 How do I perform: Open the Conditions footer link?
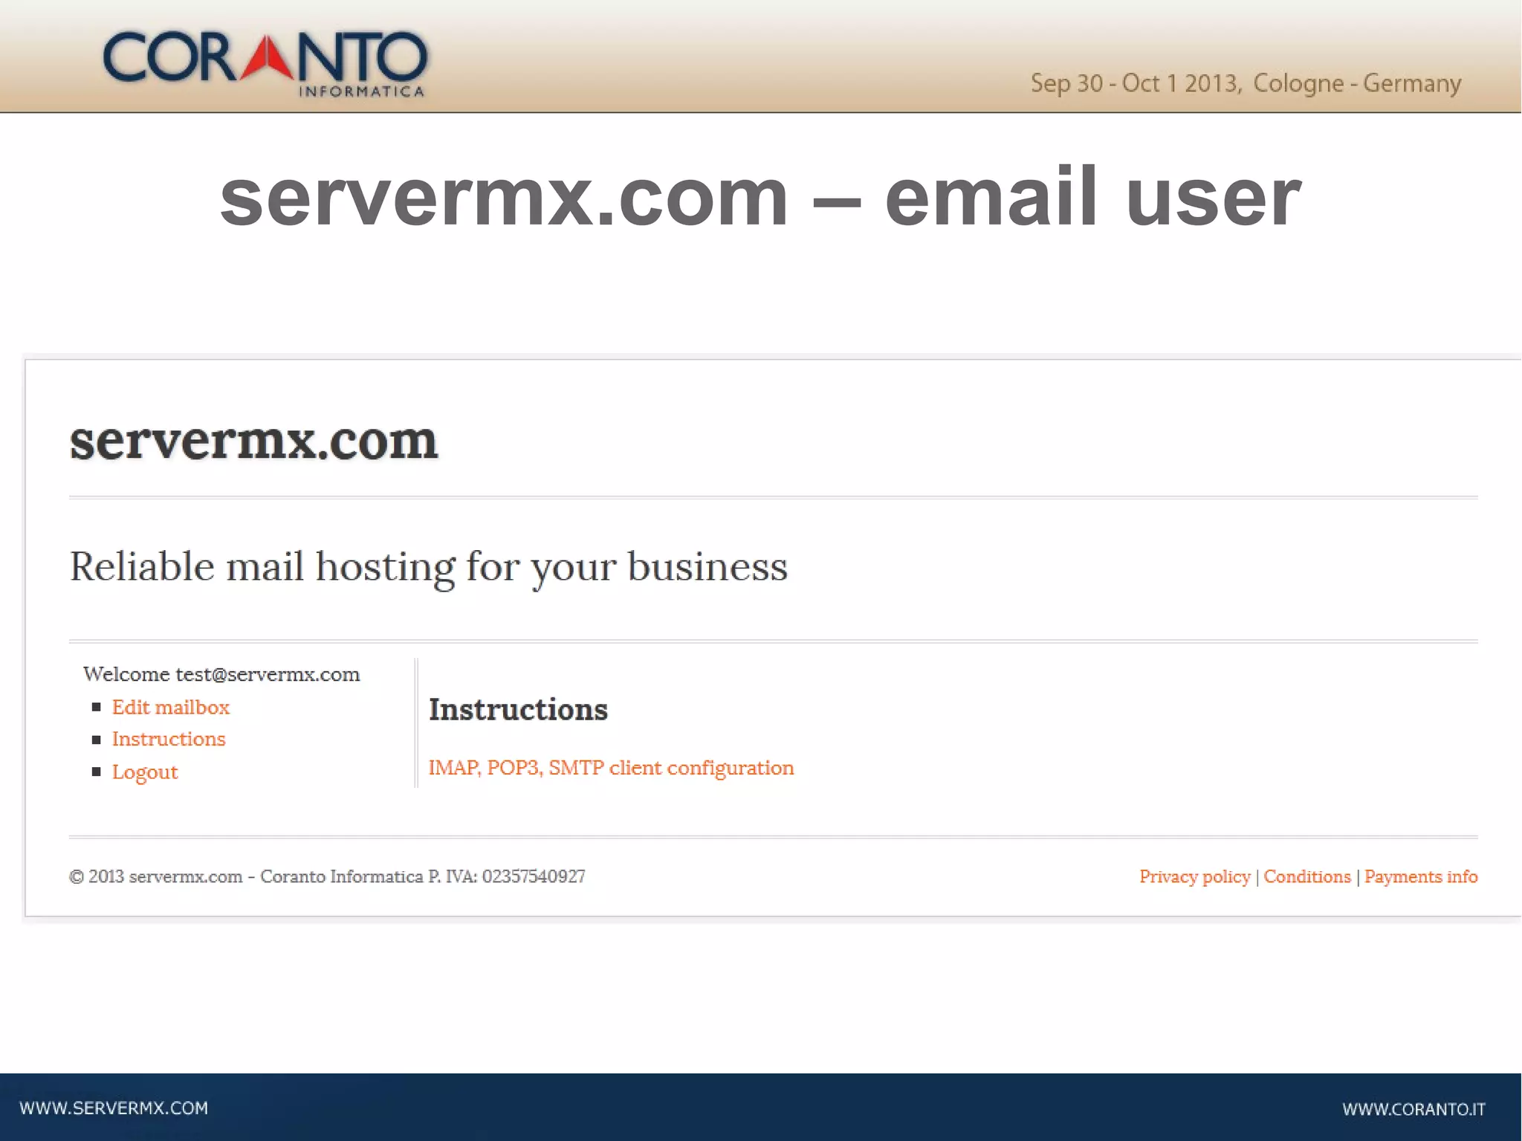pos(1307,876)
